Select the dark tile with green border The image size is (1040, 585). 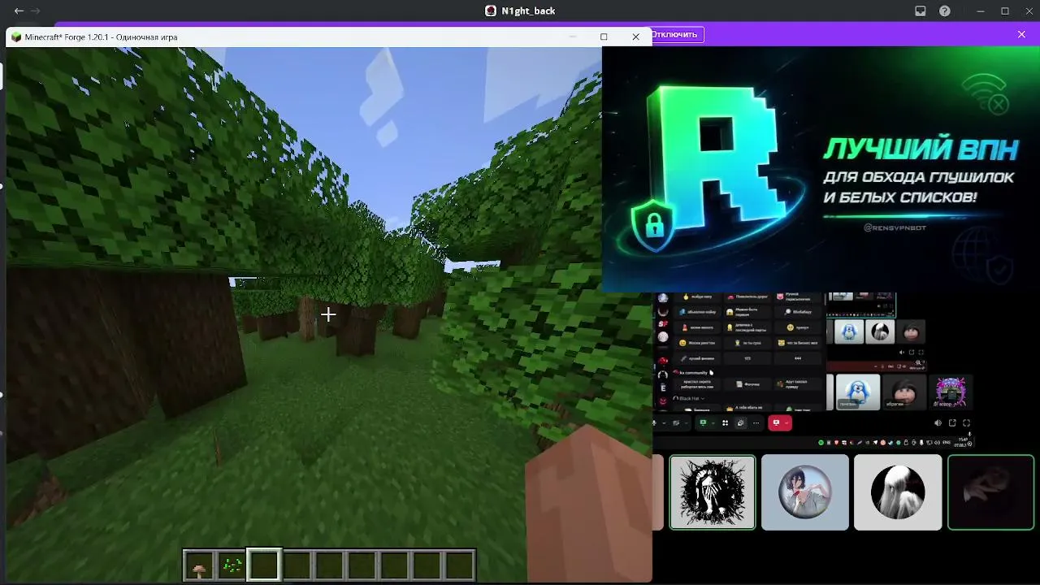click(x=991, y=492)
